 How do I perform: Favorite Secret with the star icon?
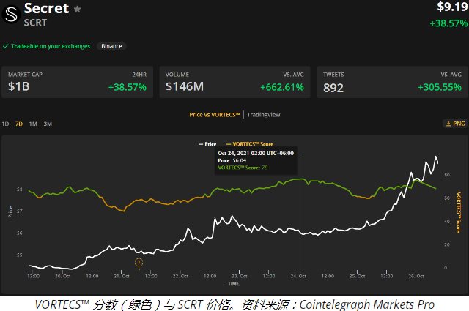tap(77, 10)
